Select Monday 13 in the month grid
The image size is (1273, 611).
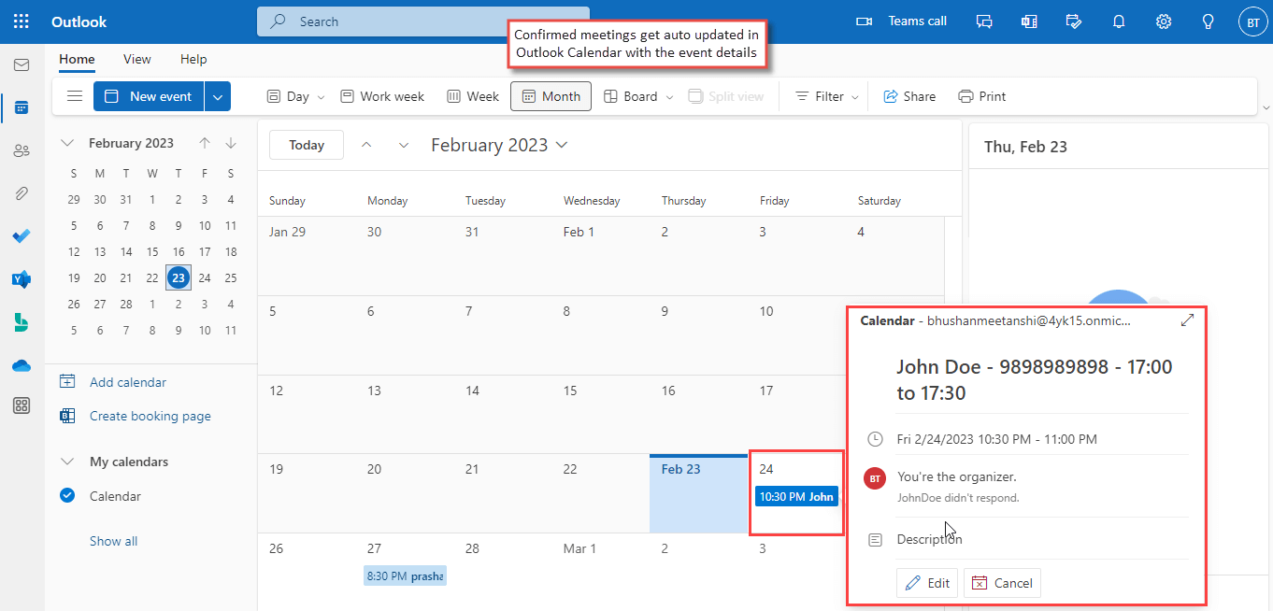(x=404, y=414)
